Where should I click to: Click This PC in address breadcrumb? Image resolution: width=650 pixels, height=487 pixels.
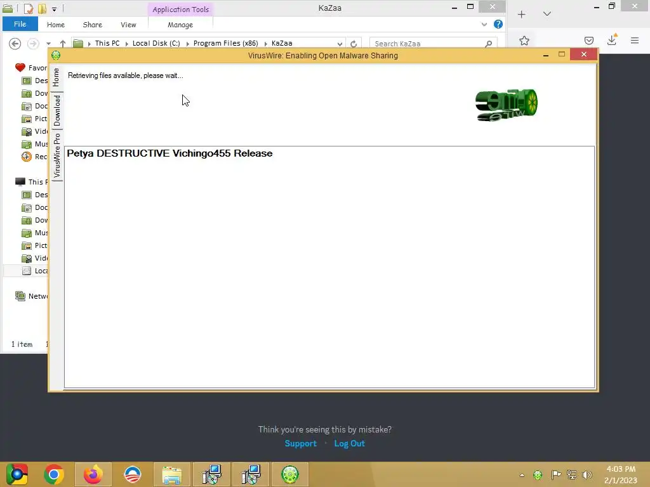107,43
